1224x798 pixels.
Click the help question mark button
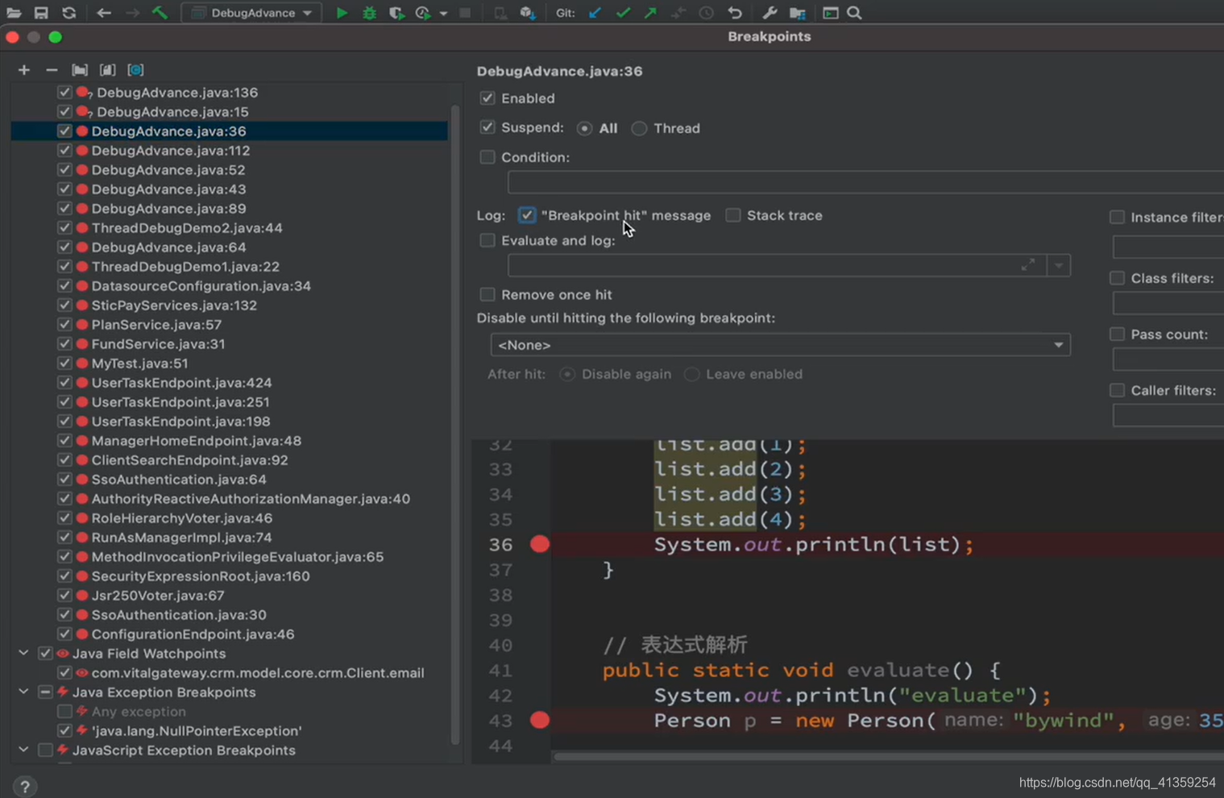[x=25, y=787]
